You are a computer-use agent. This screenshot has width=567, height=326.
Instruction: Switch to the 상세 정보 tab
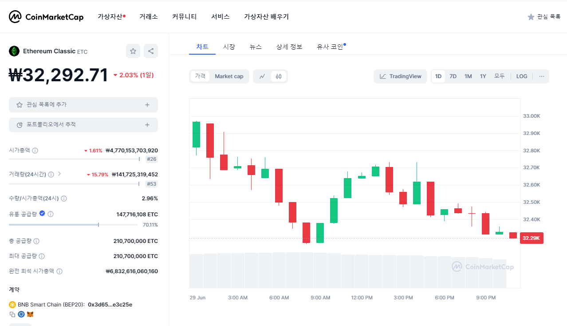289,47
